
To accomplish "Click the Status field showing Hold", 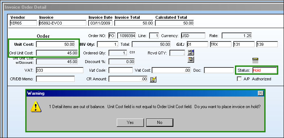I will click(x=265, y=70).
